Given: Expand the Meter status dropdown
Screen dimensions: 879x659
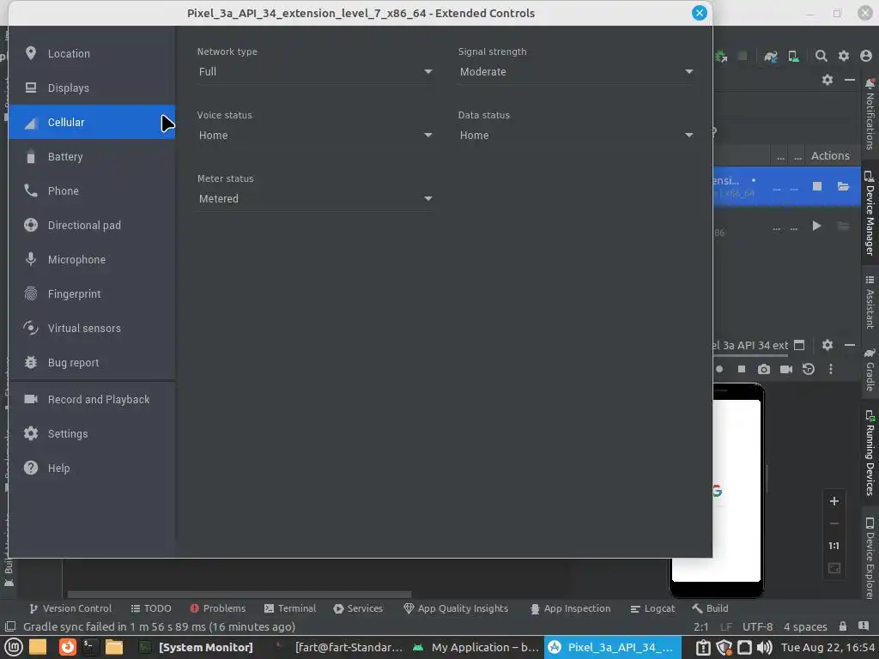Looking at the screenshot, I should (x=315, y=198).
